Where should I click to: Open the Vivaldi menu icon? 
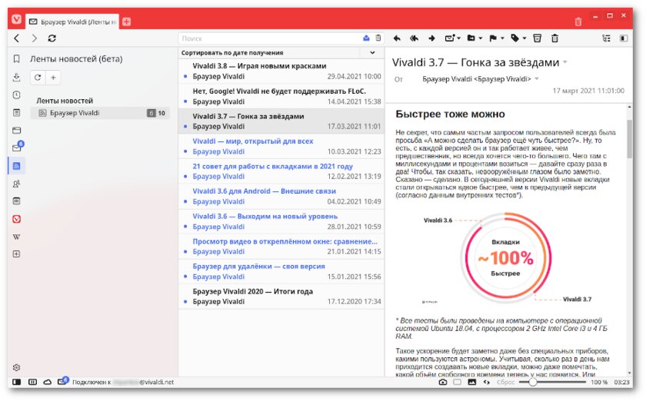[16, 19]
